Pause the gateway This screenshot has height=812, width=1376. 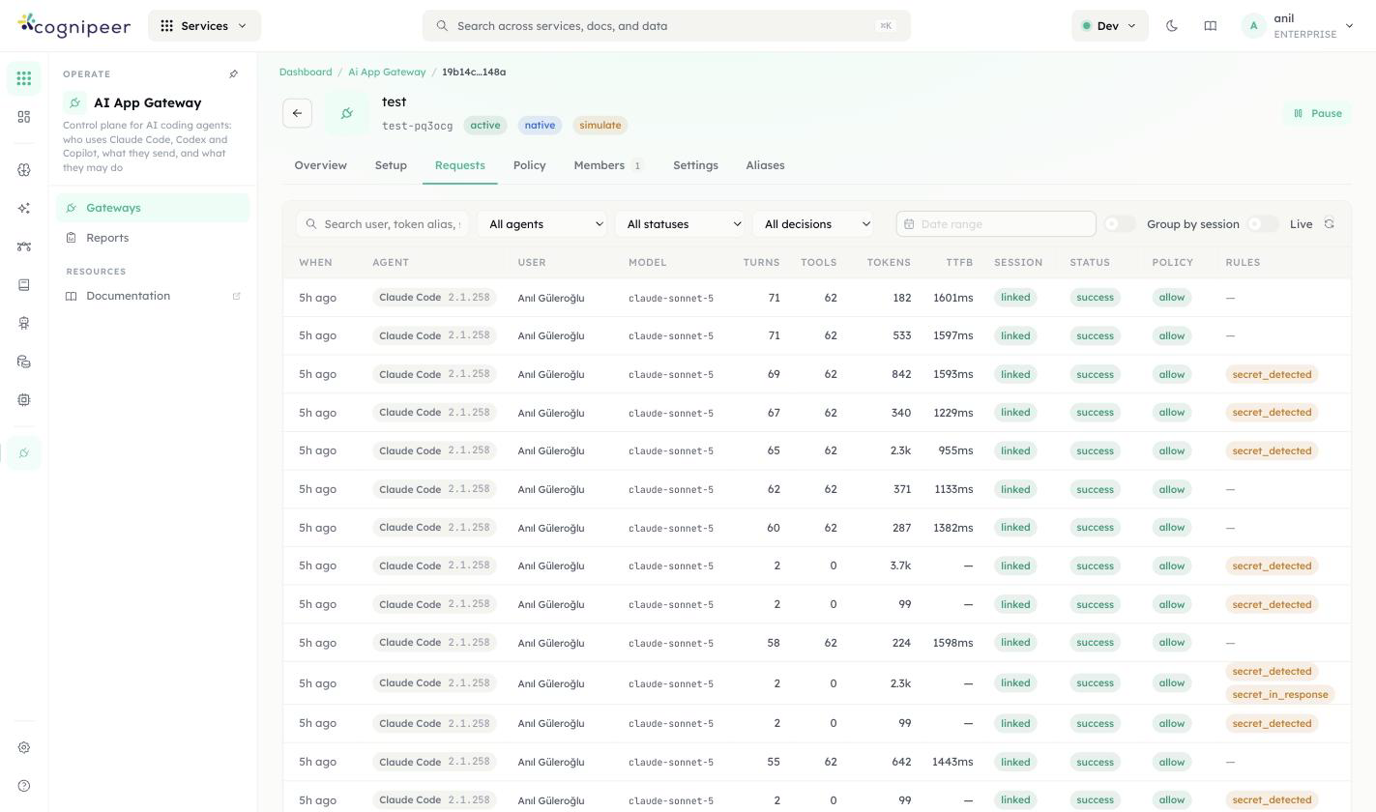[x=1317, y=113]
